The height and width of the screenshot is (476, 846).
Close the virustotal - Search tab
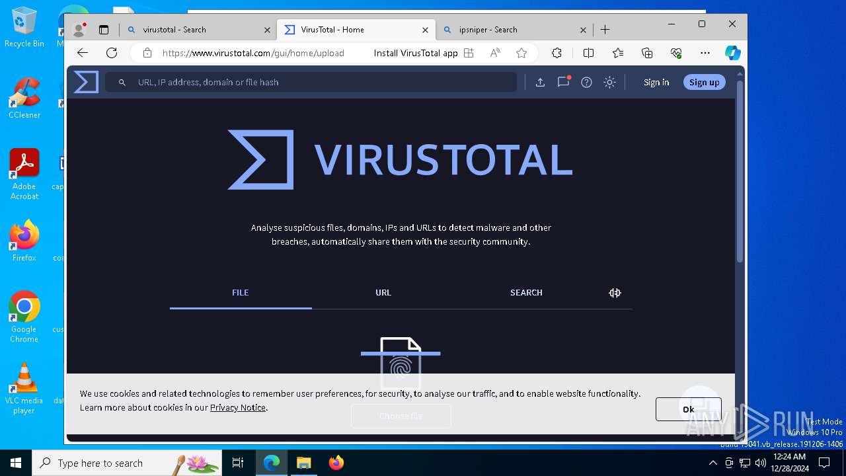[267, 30]
